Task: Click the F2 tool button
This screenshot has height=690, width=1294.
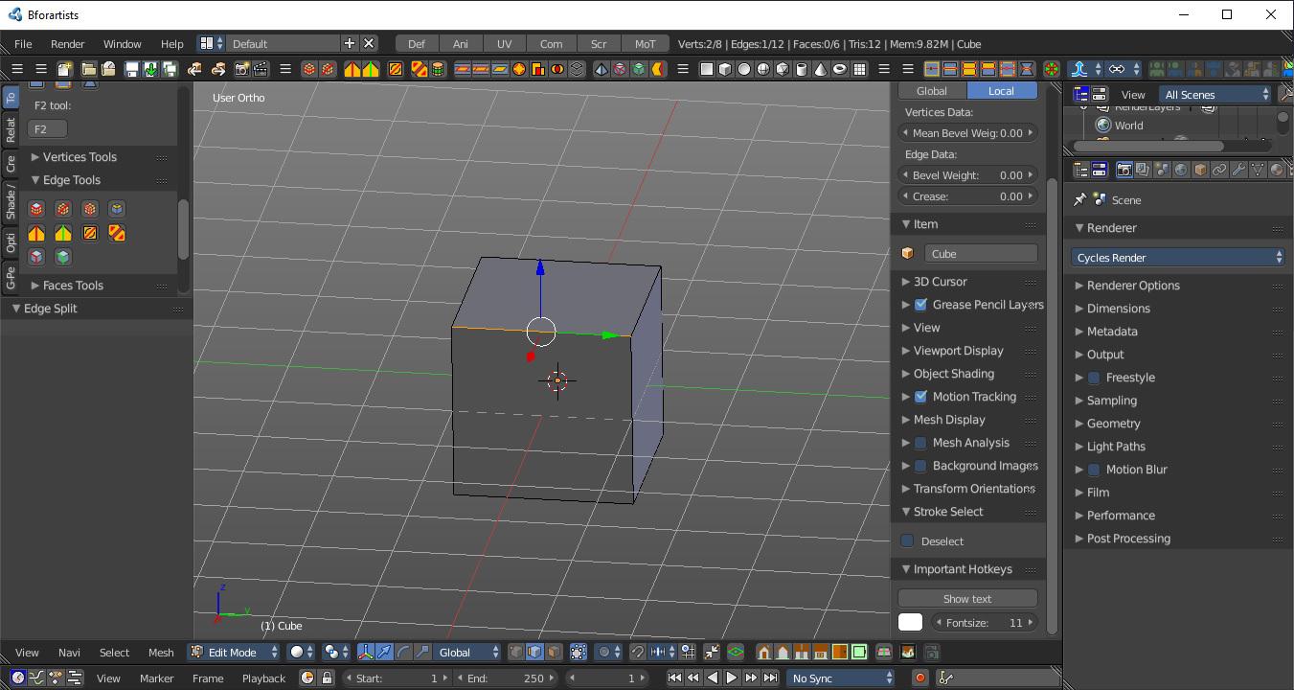Action: tap(48, 129)
